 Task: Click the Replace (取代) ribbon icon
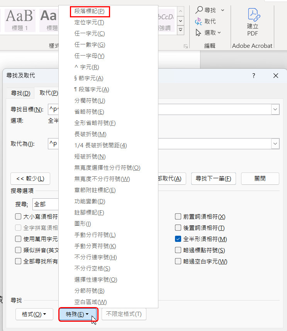pos(199,21)
